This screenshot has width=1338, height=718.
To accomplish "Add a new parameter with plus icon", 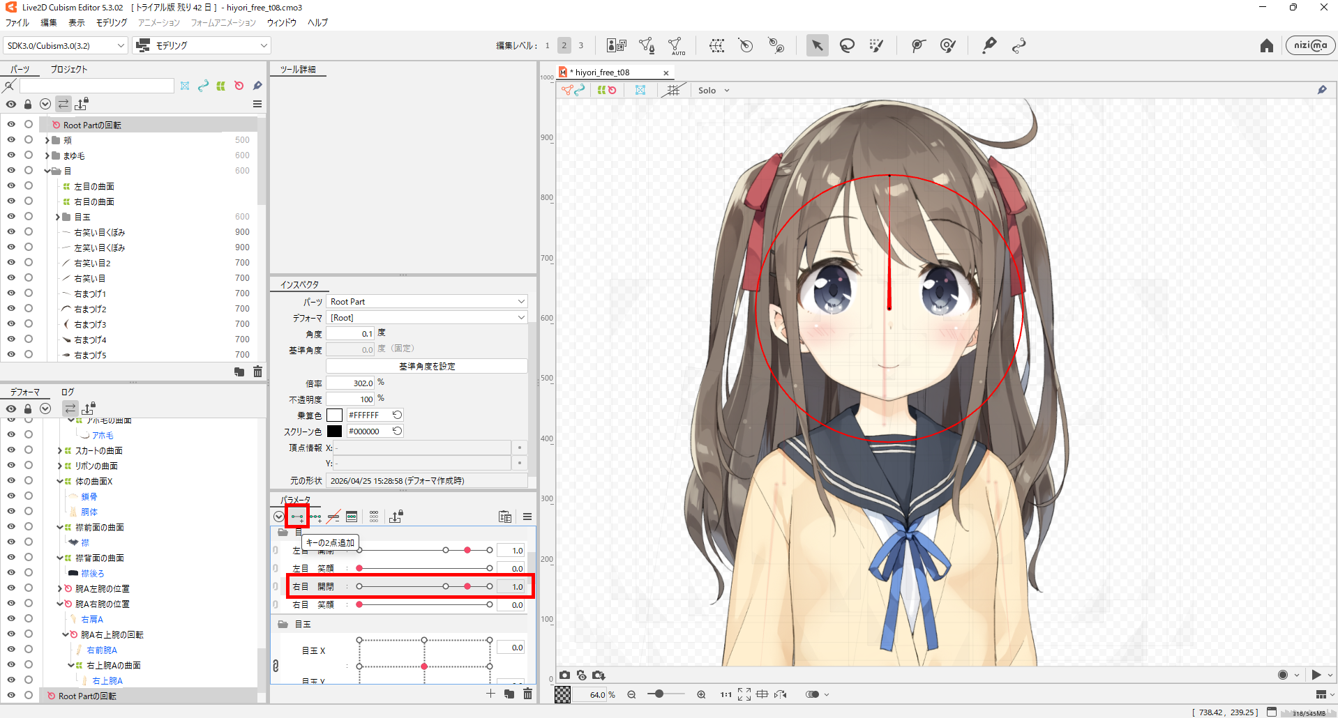I will [490, 694].
